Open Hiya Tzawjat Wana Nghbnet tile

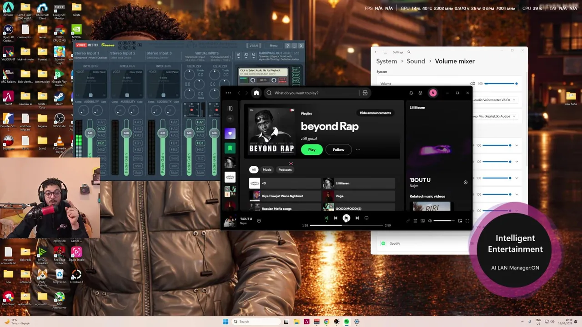285,196
